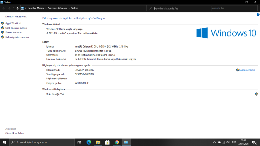The image size is (260, 146).
Task: Click the 64 bit İşletim Sistemi value
Action: tap(95, 55)
